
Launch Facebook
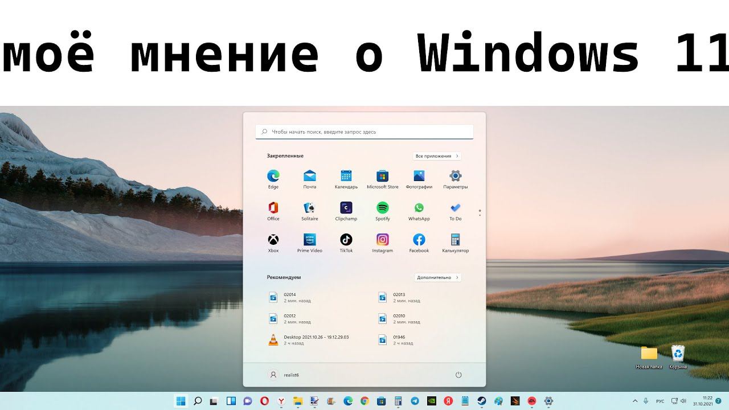(x=419, y=243)
